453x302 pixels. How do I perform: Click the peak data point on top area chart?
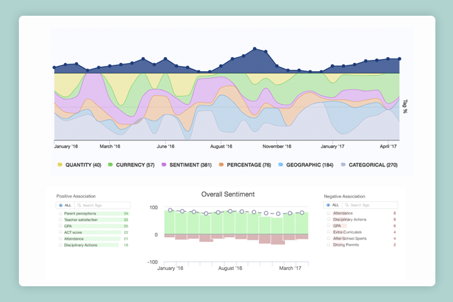coord(255,48)
